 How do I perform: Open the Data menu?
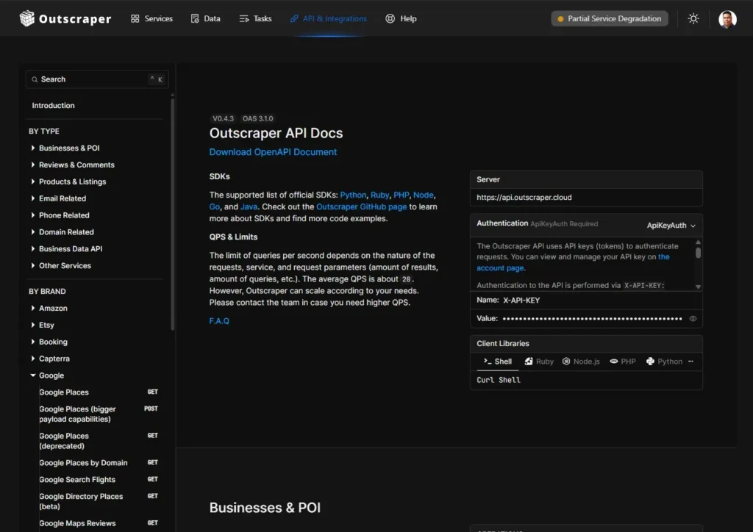pyautogui.click(x=206, y=18)
